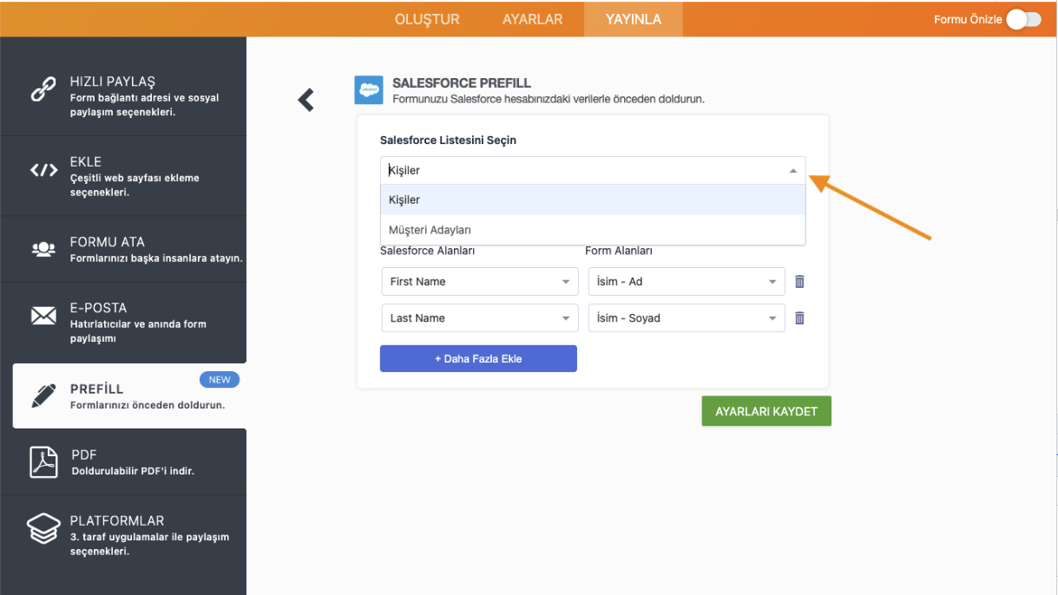Open the Last Name Salesforce field dropdown

coord(479,318)
